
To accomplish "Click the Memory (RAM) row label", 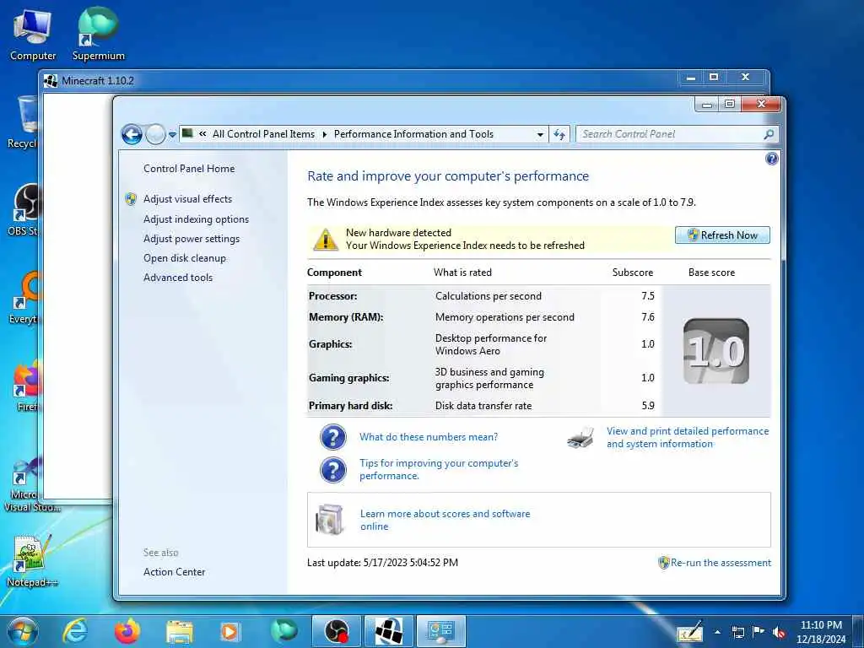I will (345, 317).
